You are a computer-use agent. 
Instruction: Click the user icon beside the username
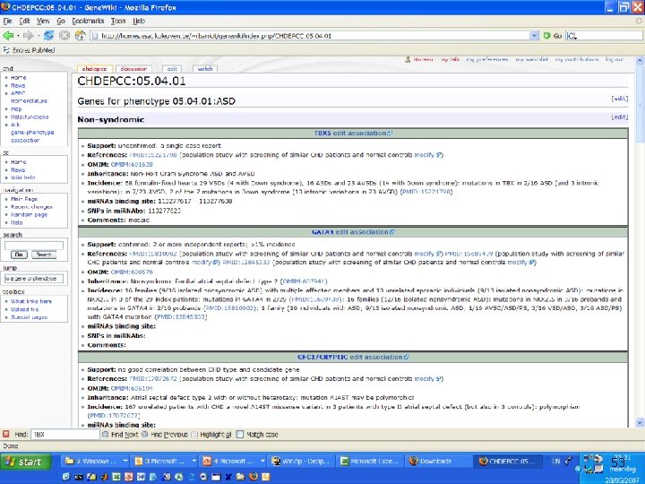tap(408, 60)
